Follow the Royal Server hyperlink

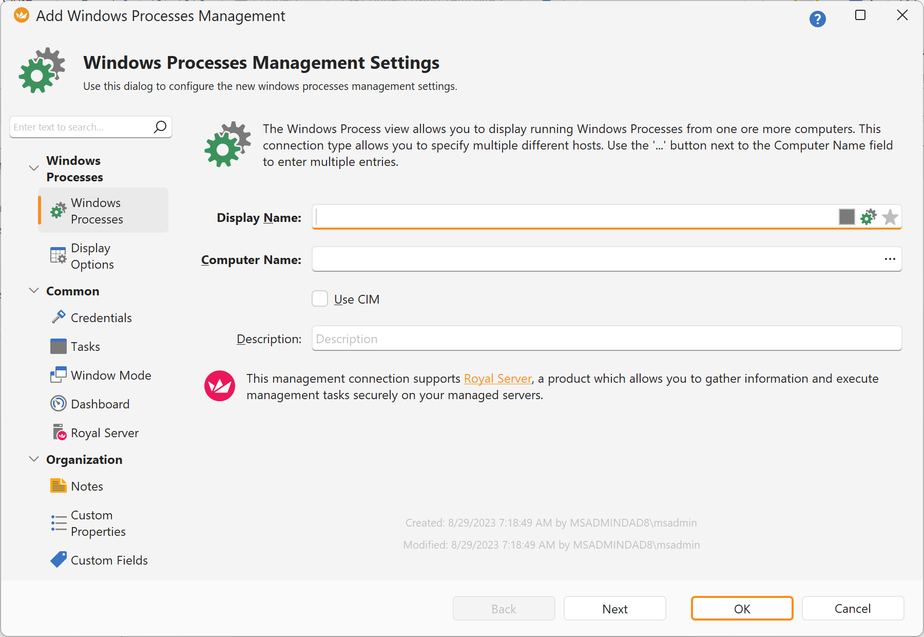coord(497,379)
